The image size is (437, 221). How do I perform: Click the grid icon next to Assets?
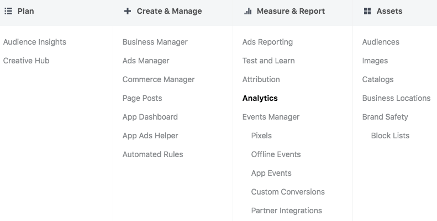(x=367, y=11)
